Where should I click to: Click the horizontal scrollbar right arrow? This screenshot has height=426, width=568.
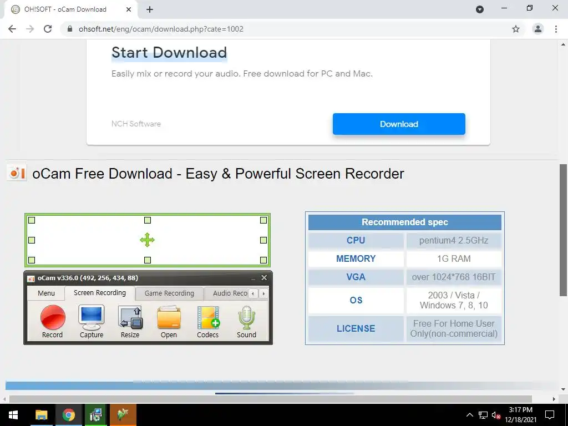[554, 399]
